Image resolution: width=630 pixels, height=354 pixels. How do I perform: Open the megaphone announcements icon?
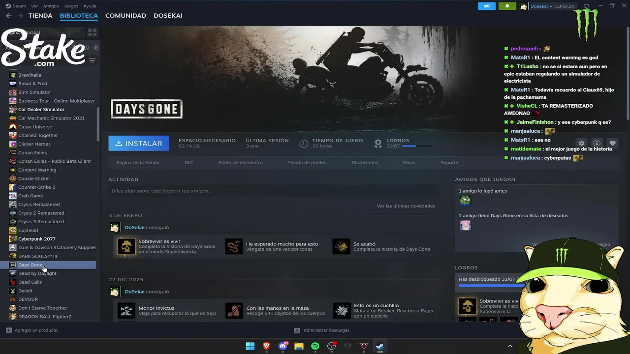click(x=487, y=6)
